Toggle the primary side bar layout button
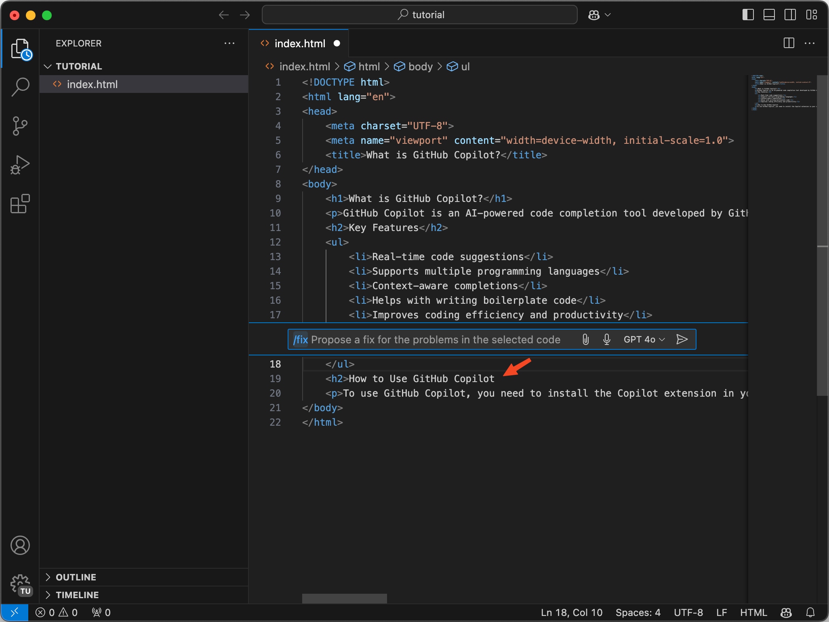This screenshot has height=622, width=829. (x=748, y=15)
